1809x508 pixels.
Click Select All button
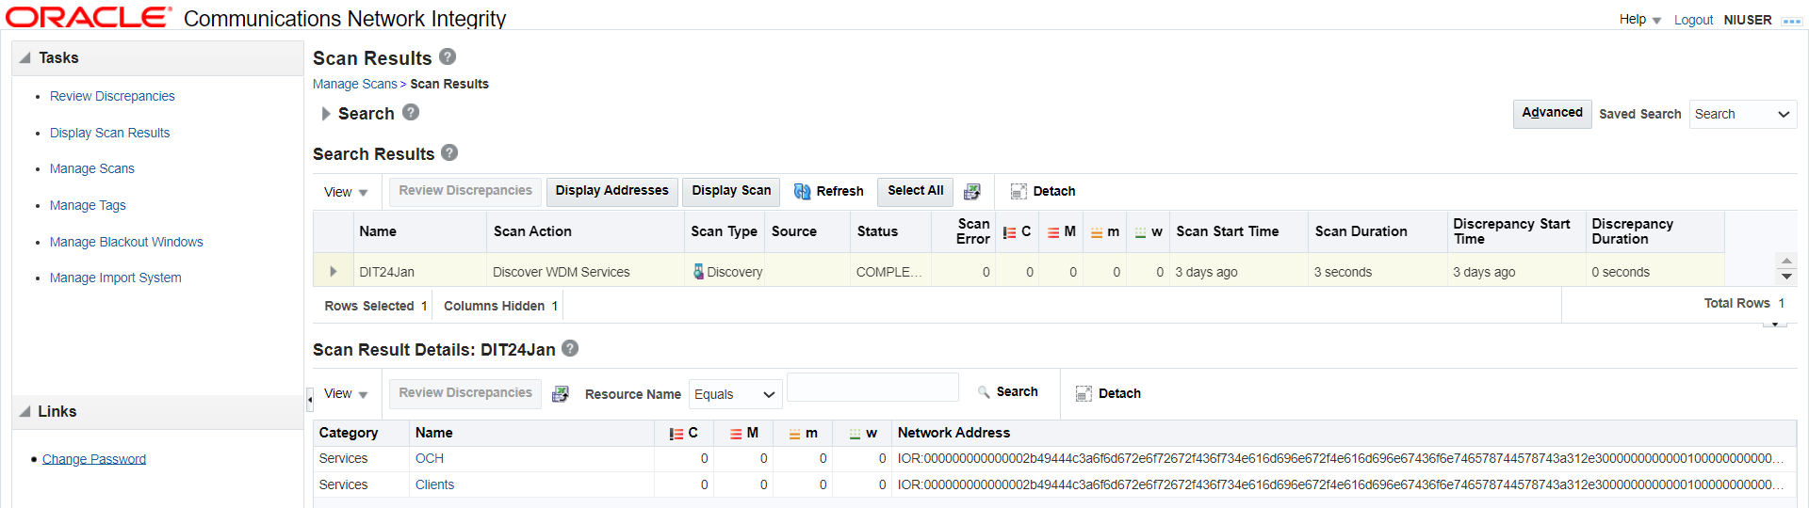click(x=915, y=191)
